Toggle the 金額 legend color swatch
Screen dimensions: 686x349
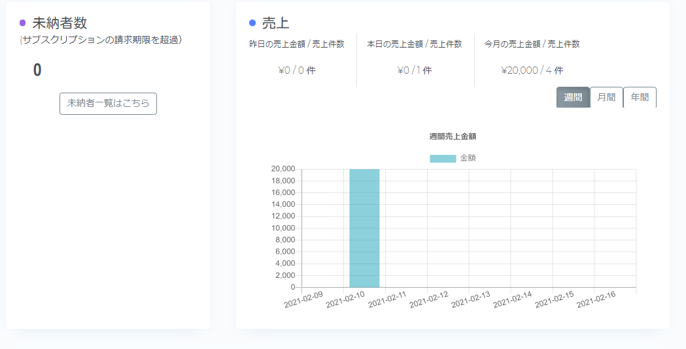pos(443,159)
